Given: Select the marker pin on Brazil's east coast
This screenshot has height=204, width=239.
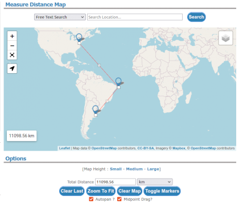Looking at the screenshot, I should pyautogui.click(x=118, y=82).
